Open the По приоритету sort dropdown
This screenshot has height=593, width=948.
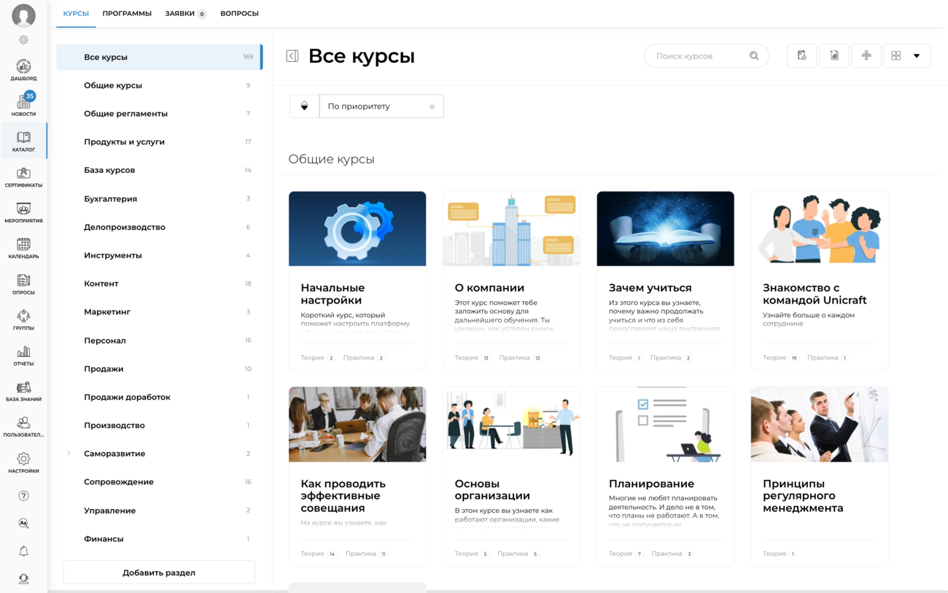(381, 106)
